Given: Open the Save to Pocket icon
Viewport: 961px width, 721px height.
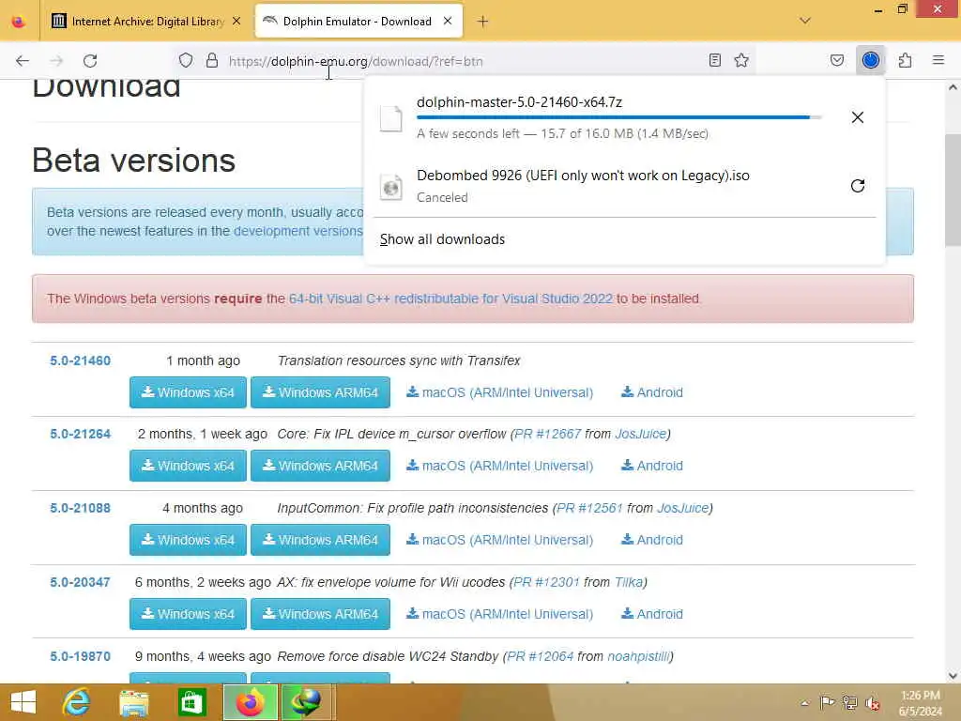Looking at the screenshot, I should pyautogui.click(x=836, y=60).
